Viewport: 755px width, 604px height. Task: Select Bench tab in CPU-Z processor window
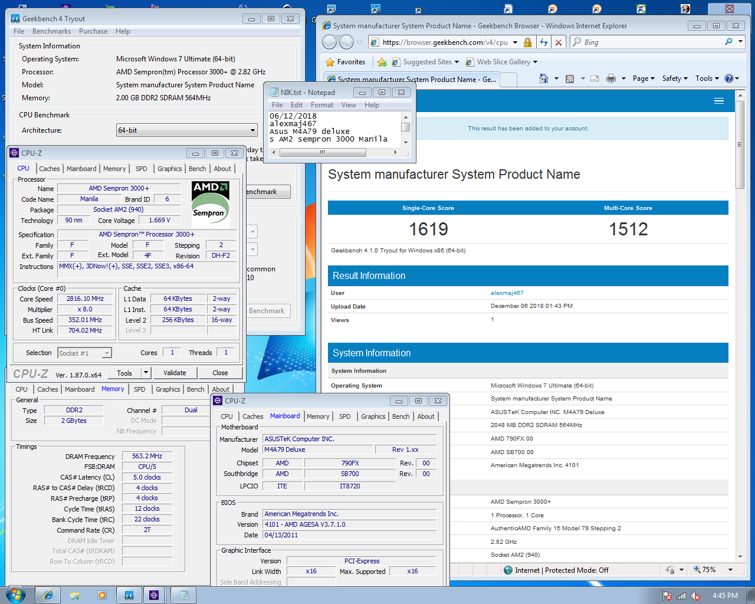[x=198, y=169]
